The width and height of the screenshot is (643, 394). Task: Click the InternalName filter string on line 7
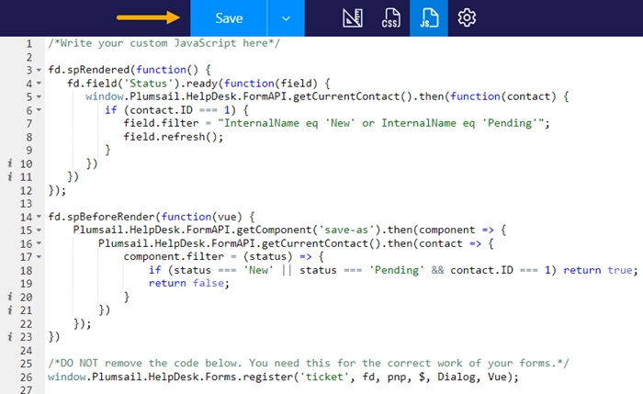pos(381,123)
